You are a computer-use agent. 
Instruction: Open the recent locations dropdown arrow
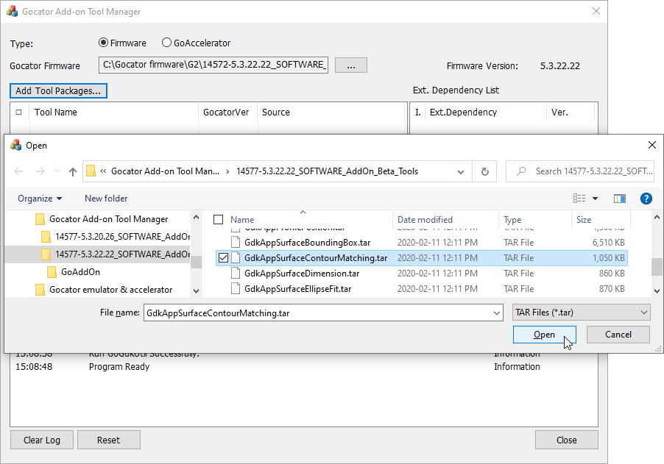point(57,171)
